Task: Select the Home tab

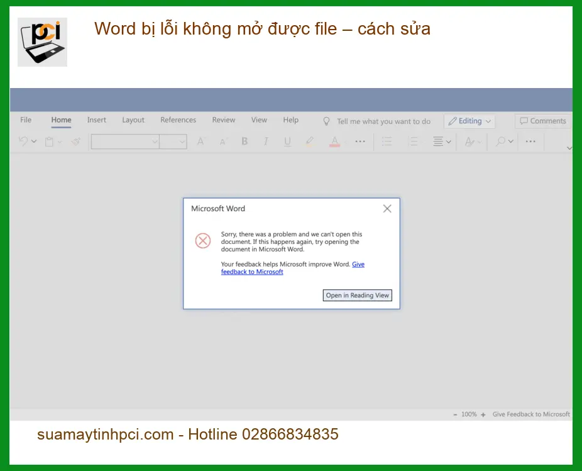Action: click(61, 120)
